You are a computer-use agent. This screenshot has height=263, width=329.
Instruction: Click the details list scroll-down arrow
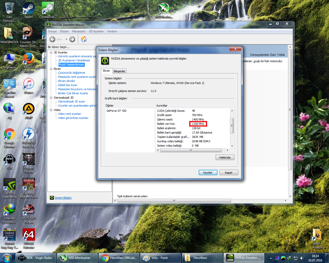[x=232, y=146]
